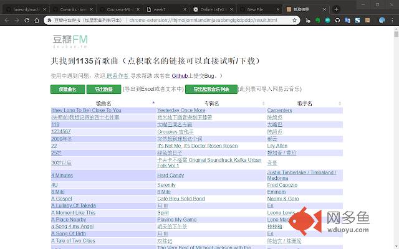Close the 'loveunk/mach' tab
This screenshot has width=399, height=249.
(x=44, y=9)
